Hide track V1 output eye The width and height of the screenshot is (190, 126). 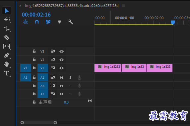(x=61, y=68)
